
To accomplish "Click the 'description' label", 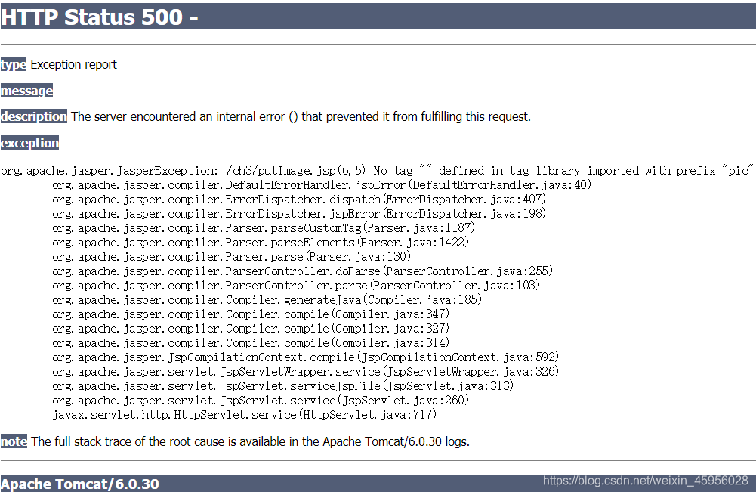I will 34,116.
